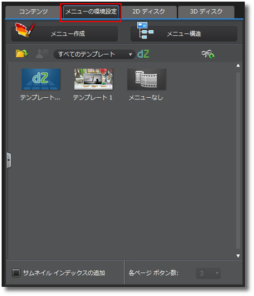This screenshot has height=296, width=254.
Task: Open the すべてのテンプレート dropdown
Action: [x=95, y=55]
